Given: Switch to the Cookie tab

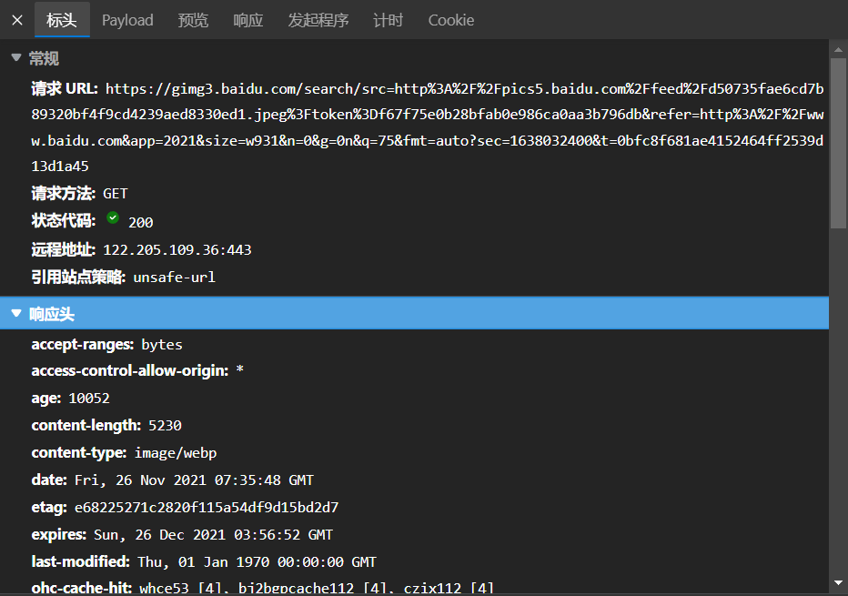Looking at the screenshot, I should 451,20.
